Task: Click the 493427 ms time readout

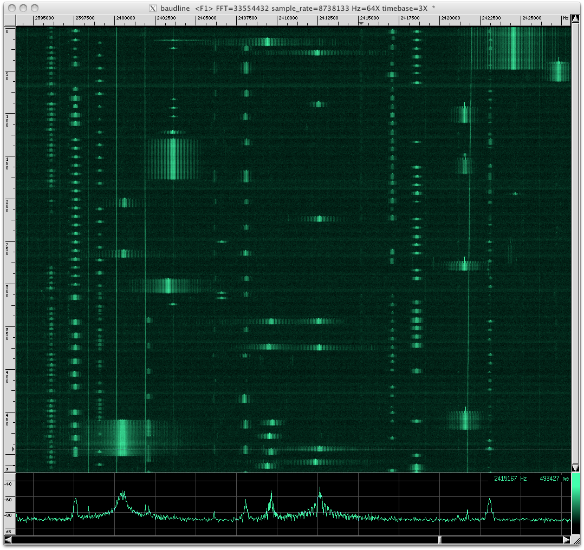Action: [554, 479]
